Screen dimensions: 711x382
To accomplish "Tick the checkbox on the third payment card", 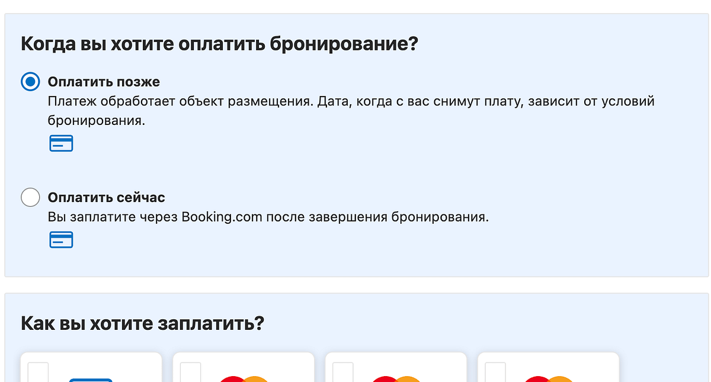I will click(x=342, y=373).
